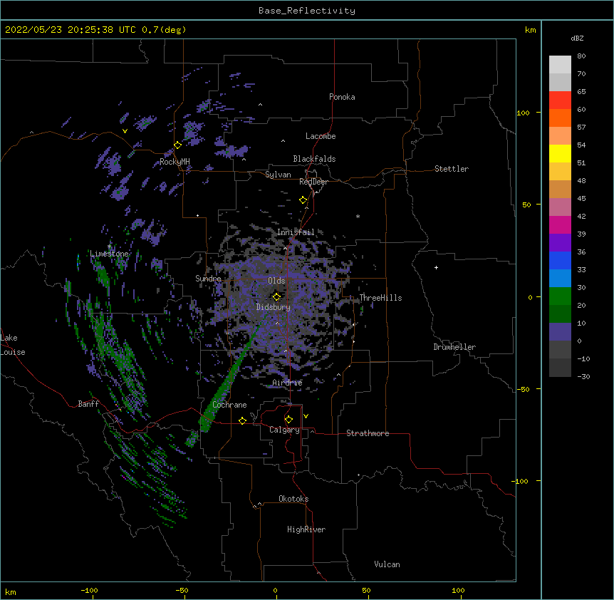Click the Ponoka label on the map
This screenshot has width=614, height=600.
[342, 97]
